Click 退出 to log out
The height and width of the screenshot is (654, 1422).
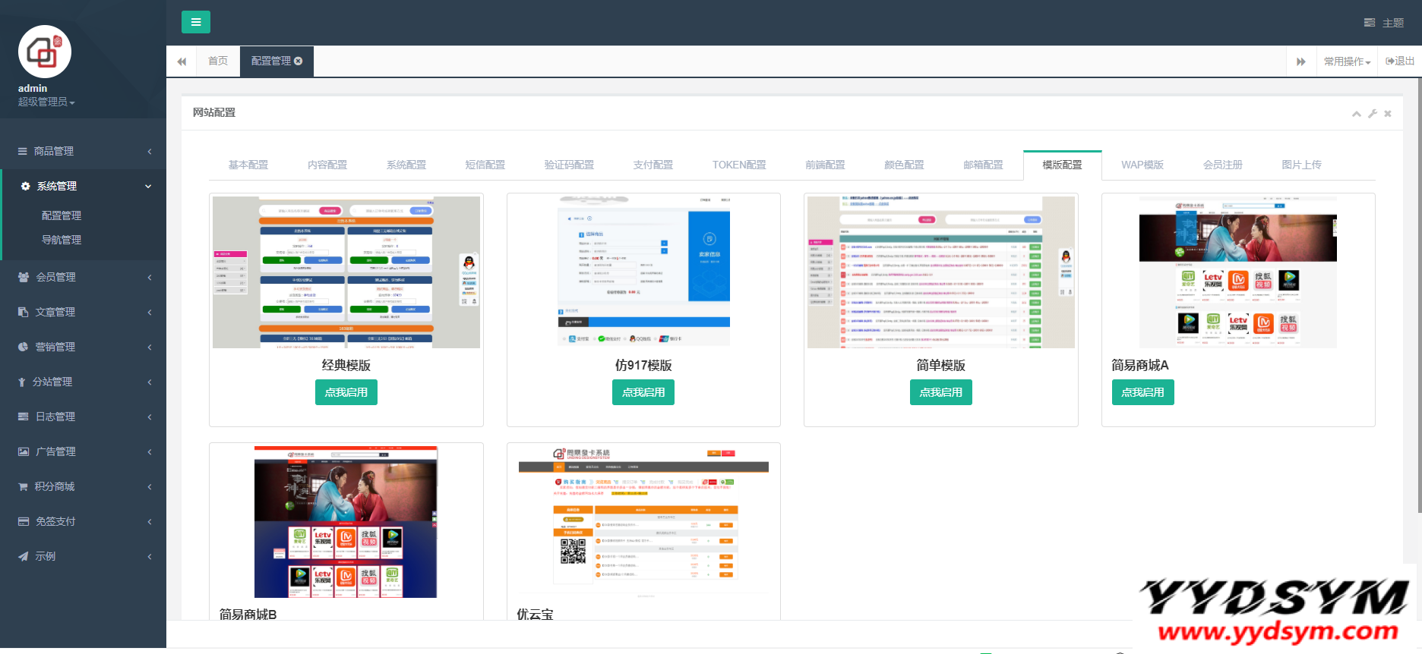click(x=1400, y=61)
